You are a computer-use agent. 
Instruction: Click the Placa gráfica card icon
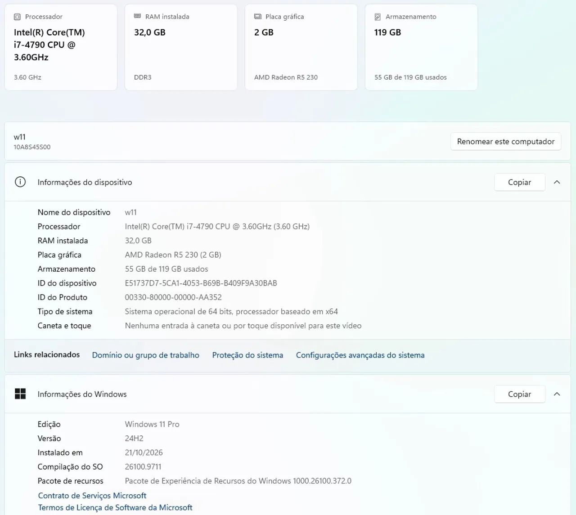click(258, 17)
